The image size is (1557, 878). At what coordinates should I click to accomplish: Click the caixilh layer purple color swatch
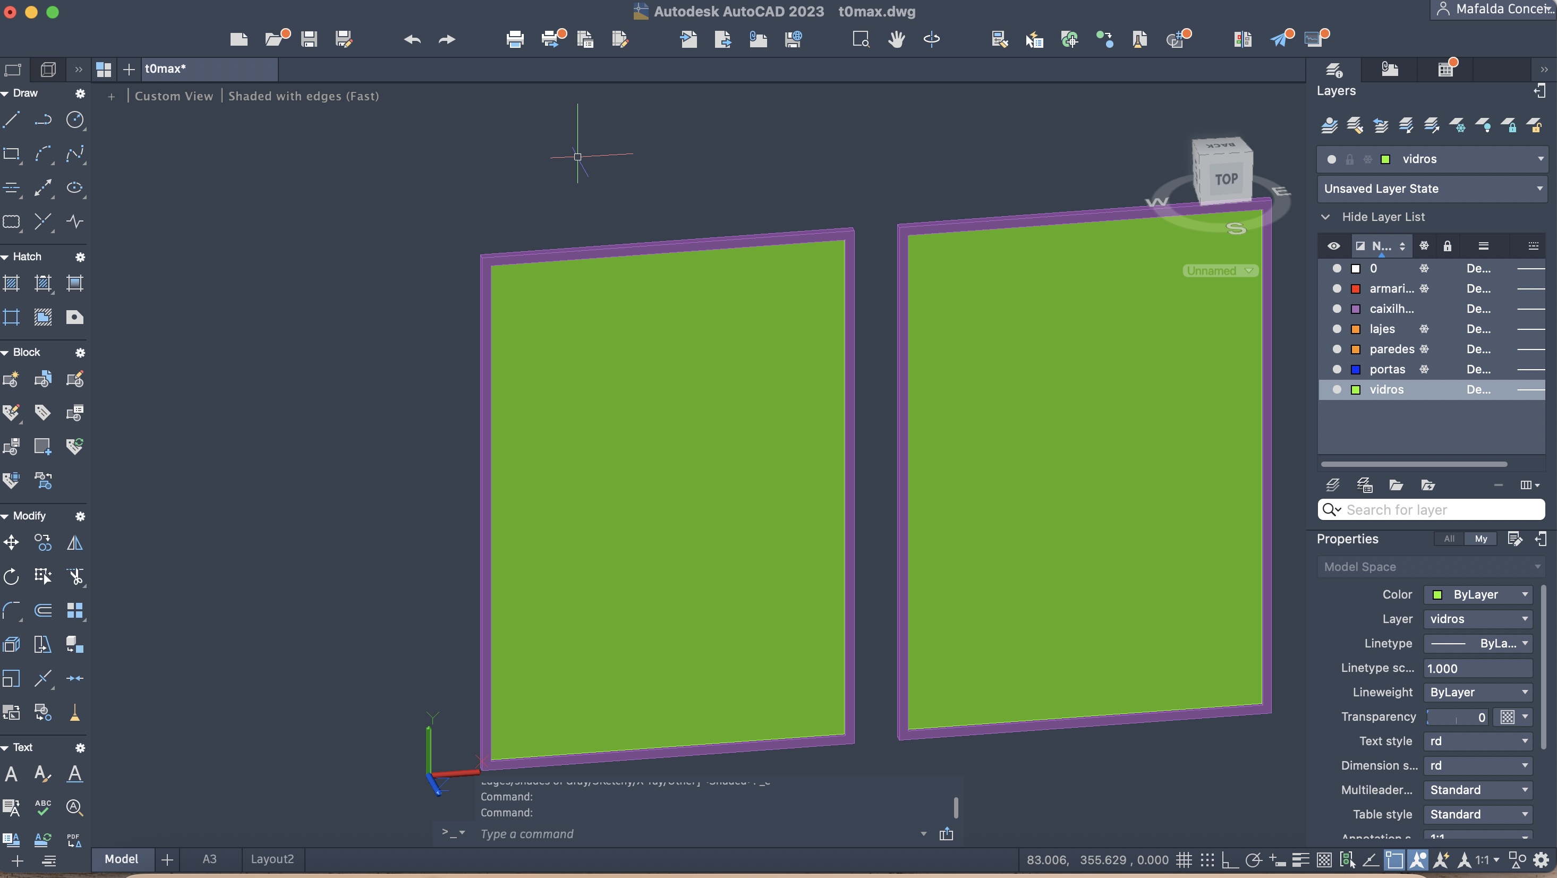1356,309
